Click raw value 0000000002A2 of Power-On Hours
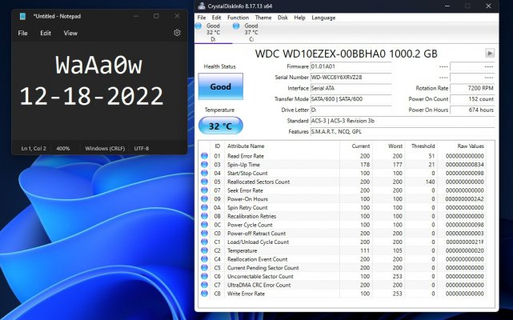 [464, 199]
